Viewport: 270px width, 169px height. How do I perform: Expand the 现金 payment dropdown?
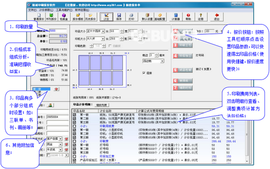click(x=60, y=144)
